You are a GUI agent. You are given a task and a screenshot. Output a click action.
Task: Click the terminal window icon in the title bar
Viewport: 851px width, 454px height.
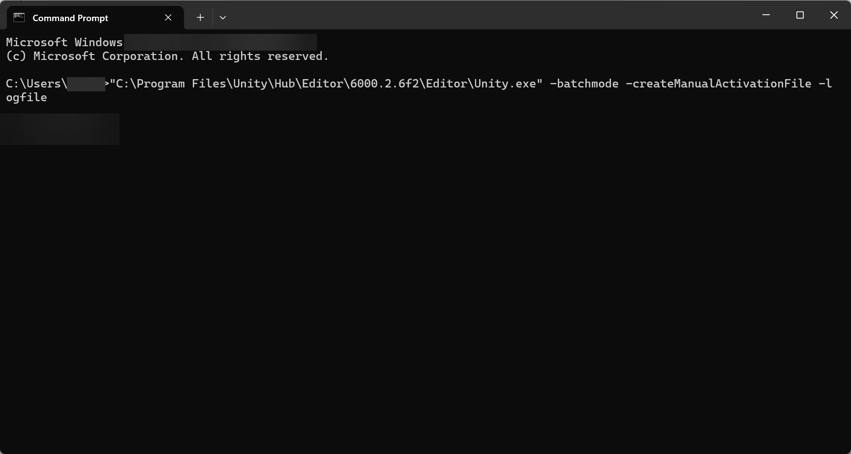(x=19, y=17)
